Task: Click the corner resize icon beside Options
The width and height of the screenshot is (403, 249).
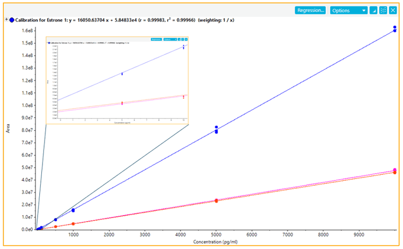Action: click(x=374, y=10)
